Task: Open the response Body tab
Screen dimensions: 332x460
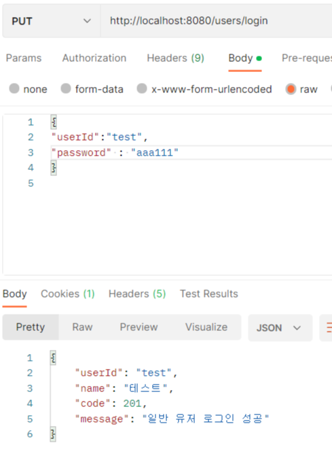Action: tap(15, 294)
